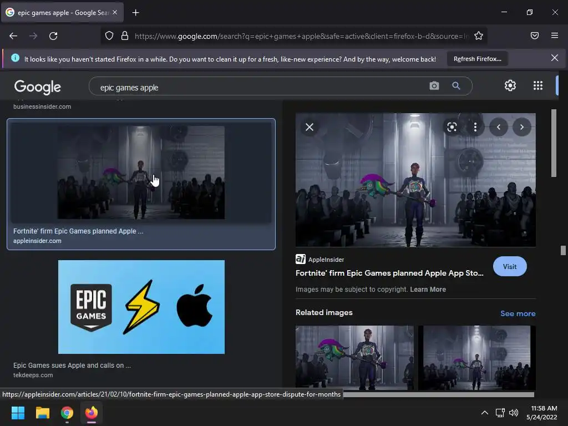Reload the current page
The image size is (568, 426).
point(53,36)
